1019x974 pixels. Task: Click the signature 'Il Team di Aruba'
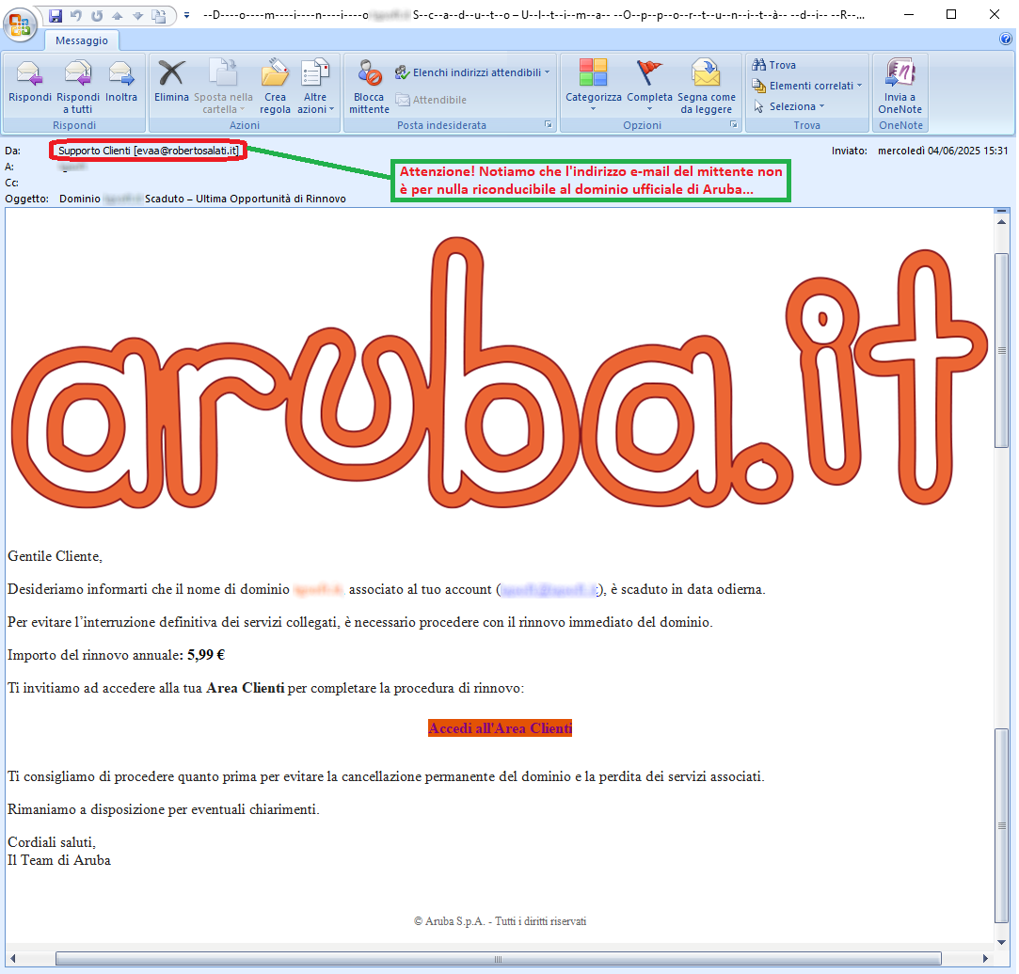coord(59,860)
